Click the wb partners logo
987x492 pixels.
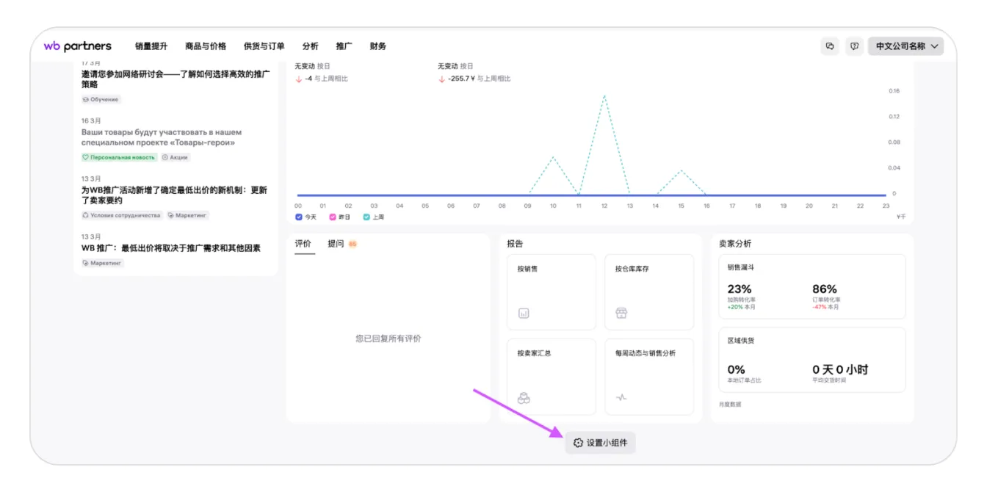pos(77,46)
